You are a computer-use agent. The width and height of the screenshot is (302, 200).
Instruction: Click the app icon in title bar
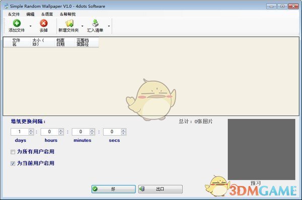[x=7, y=6]
